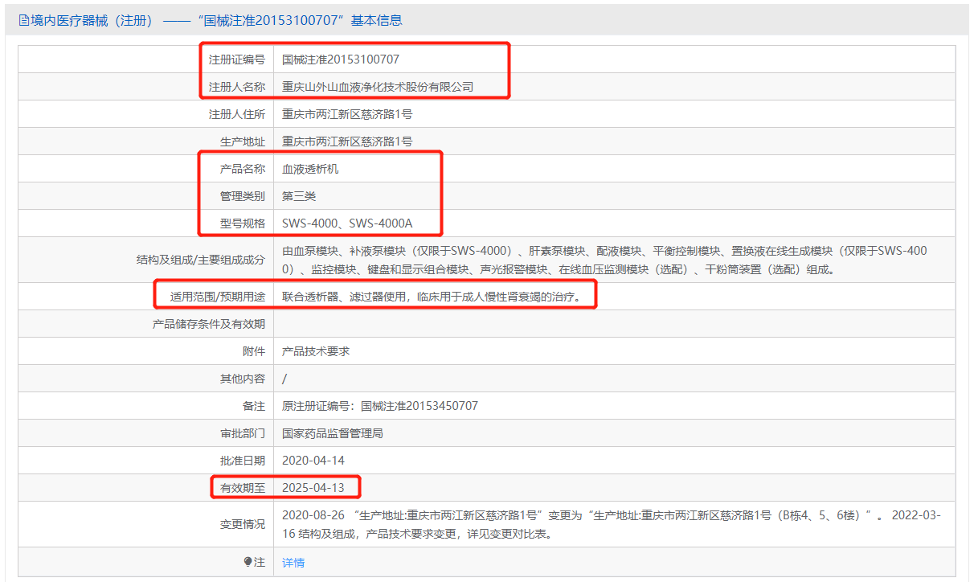The width and height of the screenshot is (978, 582).
Task: Click the address value in the 注册人住所 row
Action: [347, 114]
